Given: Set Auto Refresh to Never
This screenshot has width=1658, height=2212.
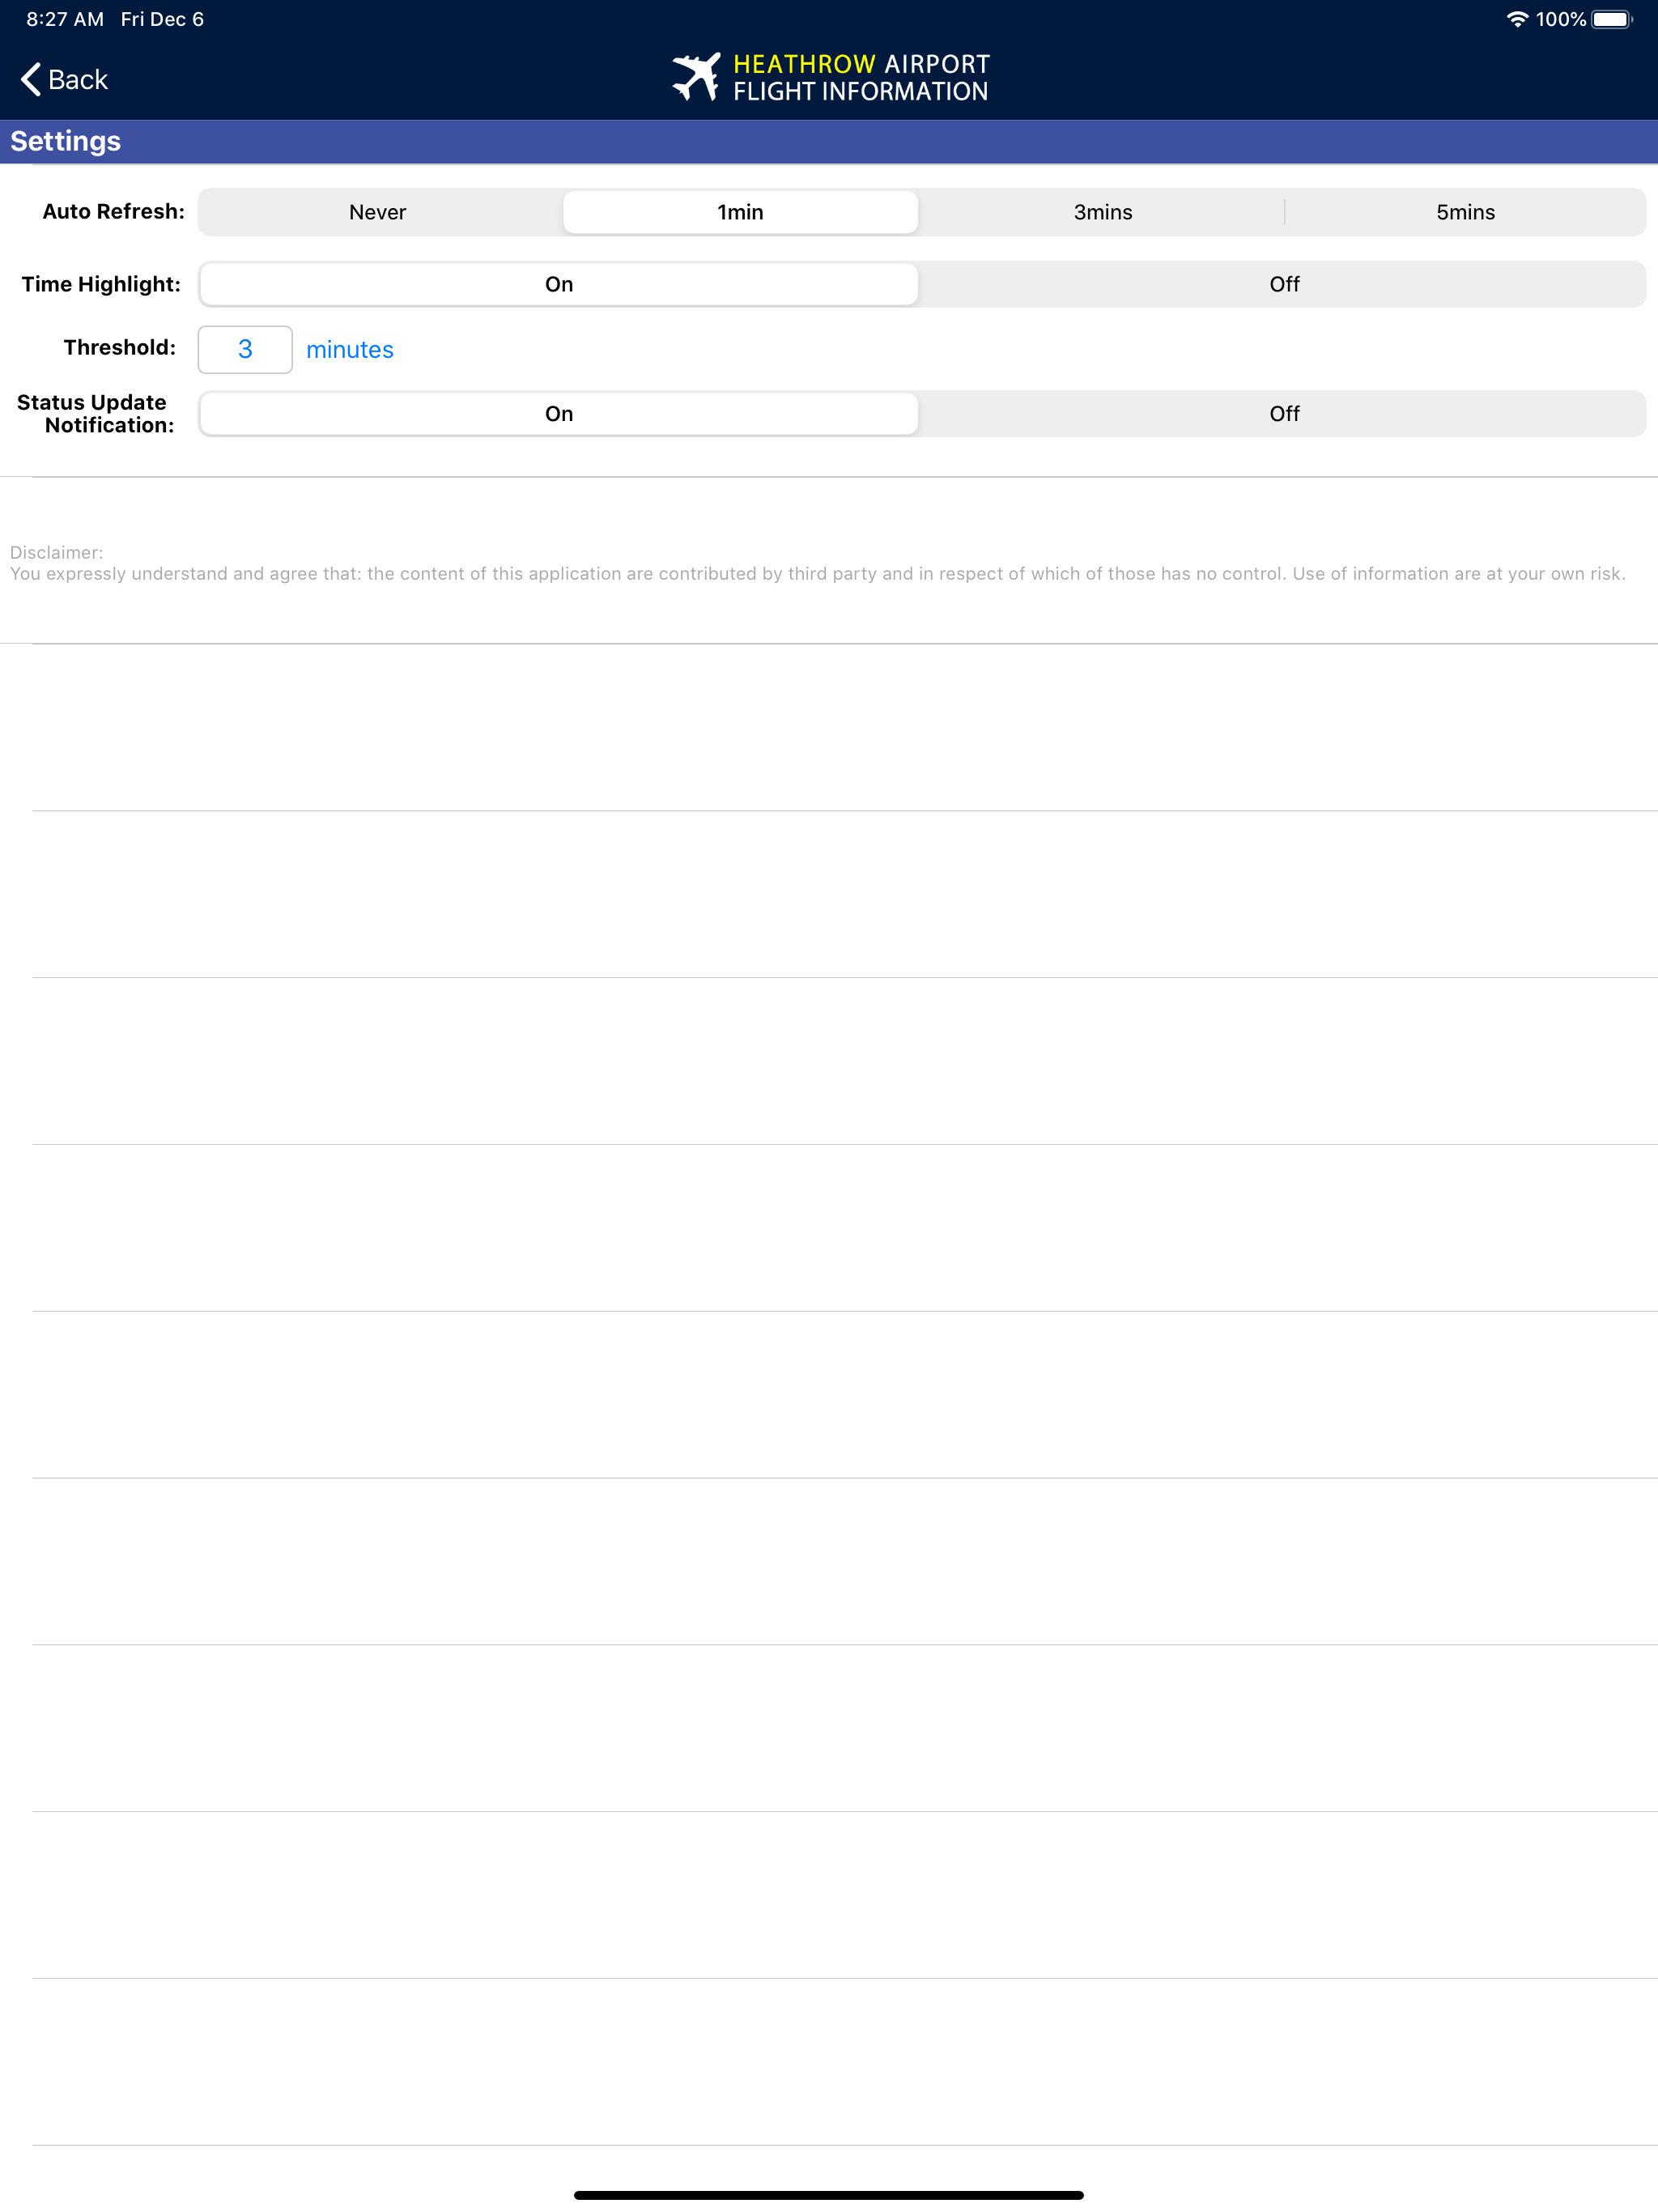Looking at the screenshot, I should pyautogui.click(x=378, y=212).
